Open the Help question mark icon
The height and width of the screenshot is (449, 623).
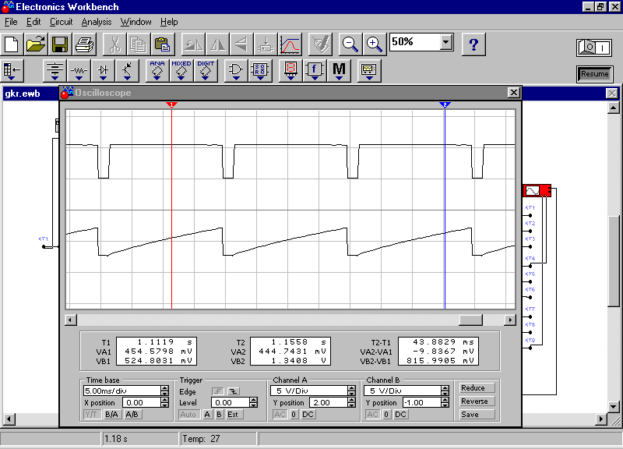(x=474, y=44)
